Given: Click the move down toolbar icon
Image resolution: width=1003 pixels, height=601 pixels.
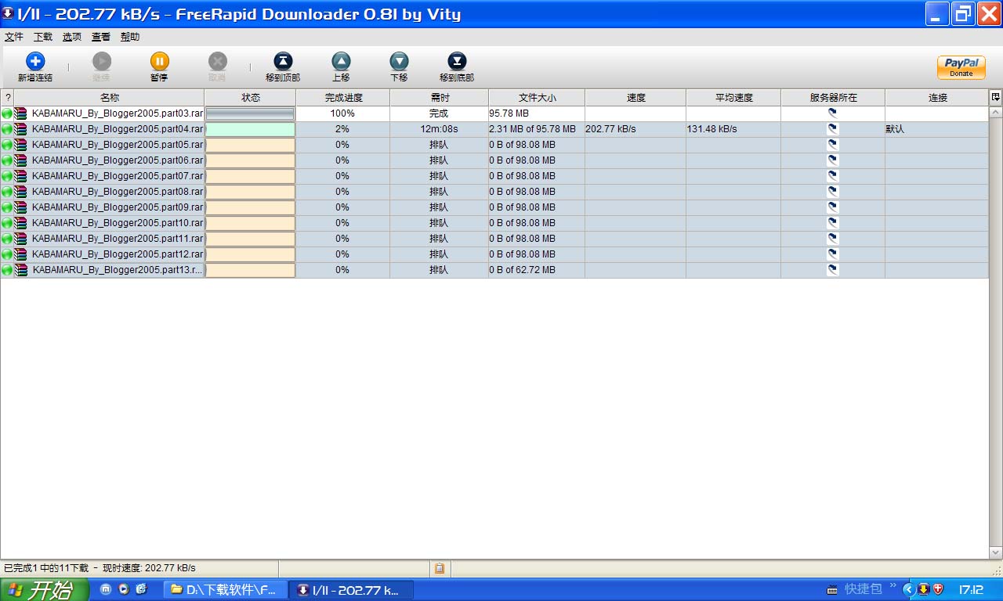Looking at the screenshot, I should coord(399,62).
